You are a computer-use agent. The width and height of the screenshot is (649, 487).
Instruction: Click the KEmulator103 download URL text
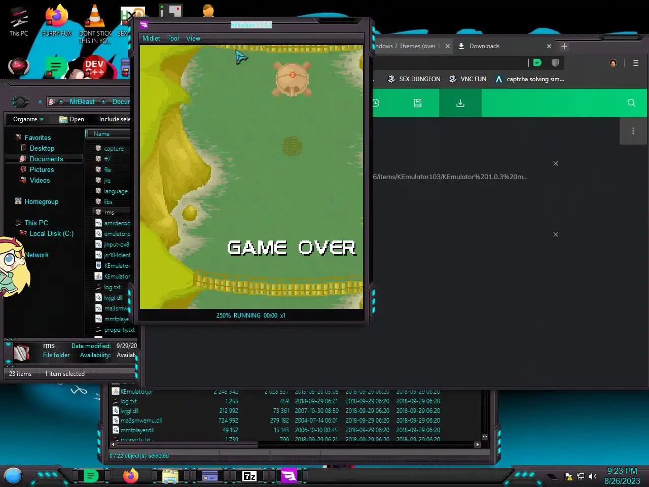[x=450, y=177]
